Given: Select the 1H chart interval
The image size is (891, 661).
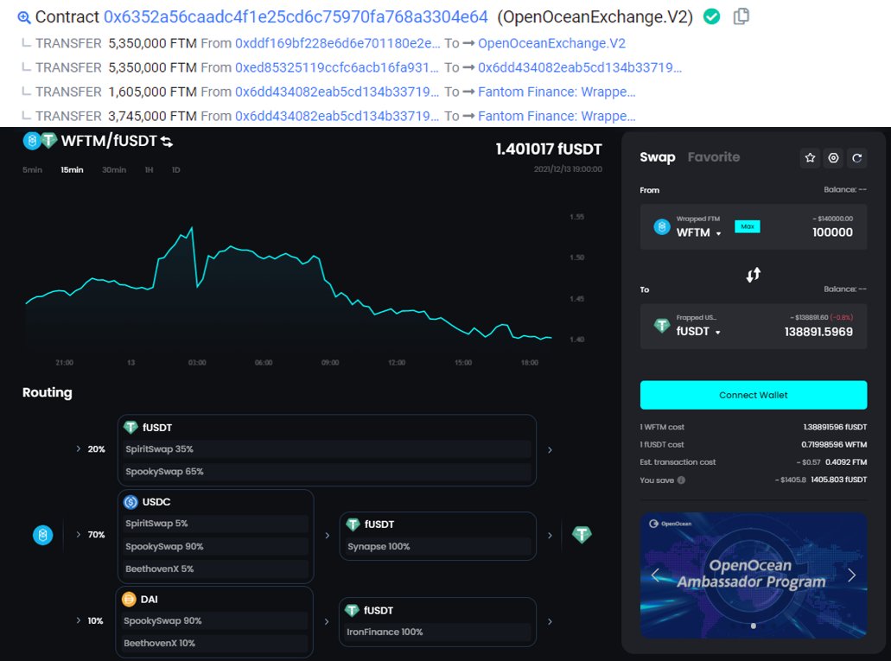Looking at the screenshot, I should 149,170.
